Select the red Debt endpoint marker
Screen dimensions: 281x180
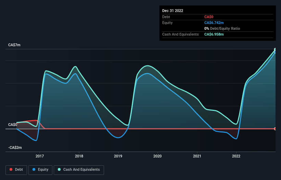click(275, 129)
